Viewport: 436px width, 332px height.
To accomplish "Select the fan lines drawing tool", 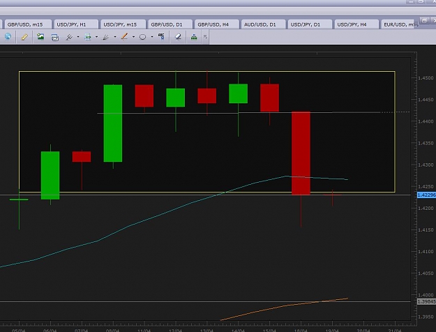I will click(105, 37).
